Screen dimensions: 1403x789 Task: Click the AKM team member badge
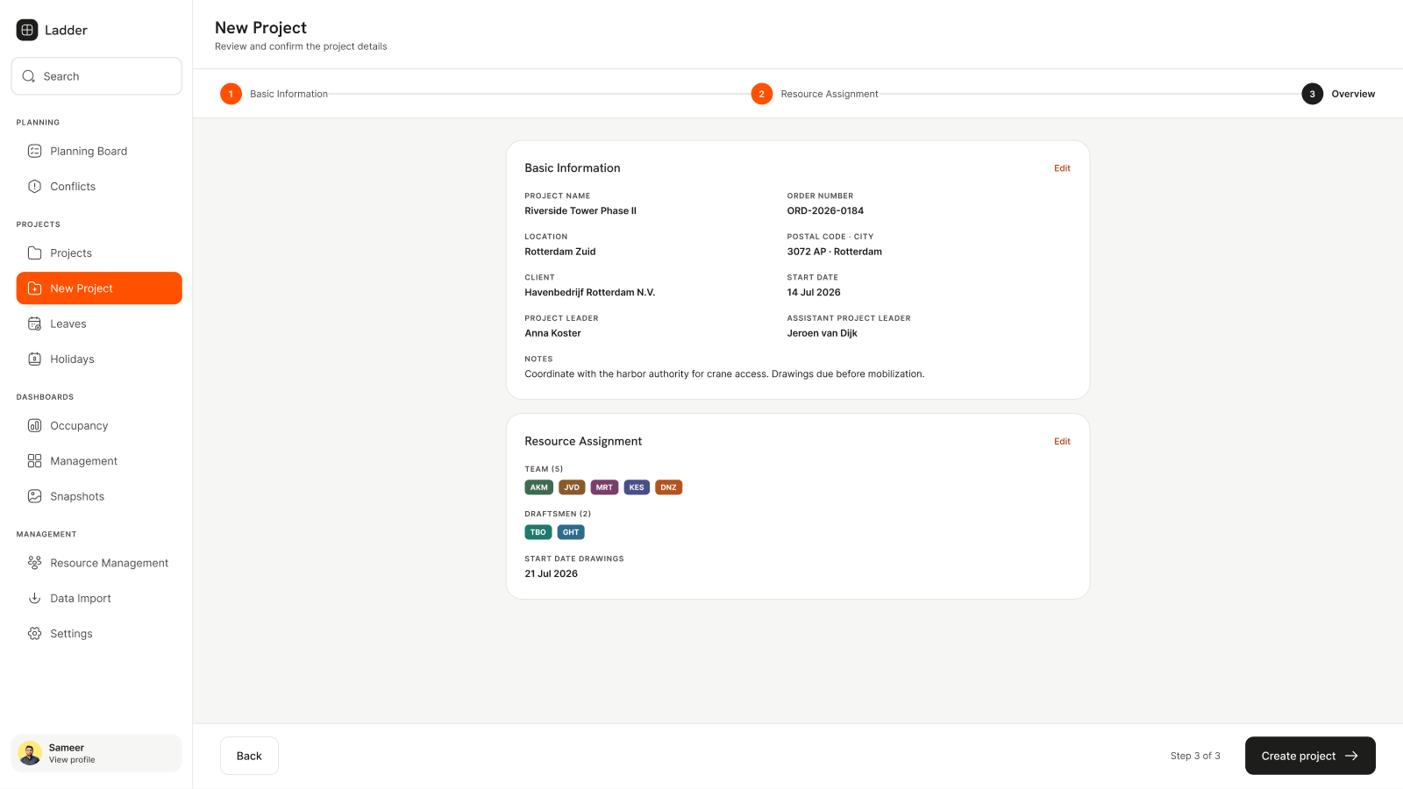coord(539,487)
